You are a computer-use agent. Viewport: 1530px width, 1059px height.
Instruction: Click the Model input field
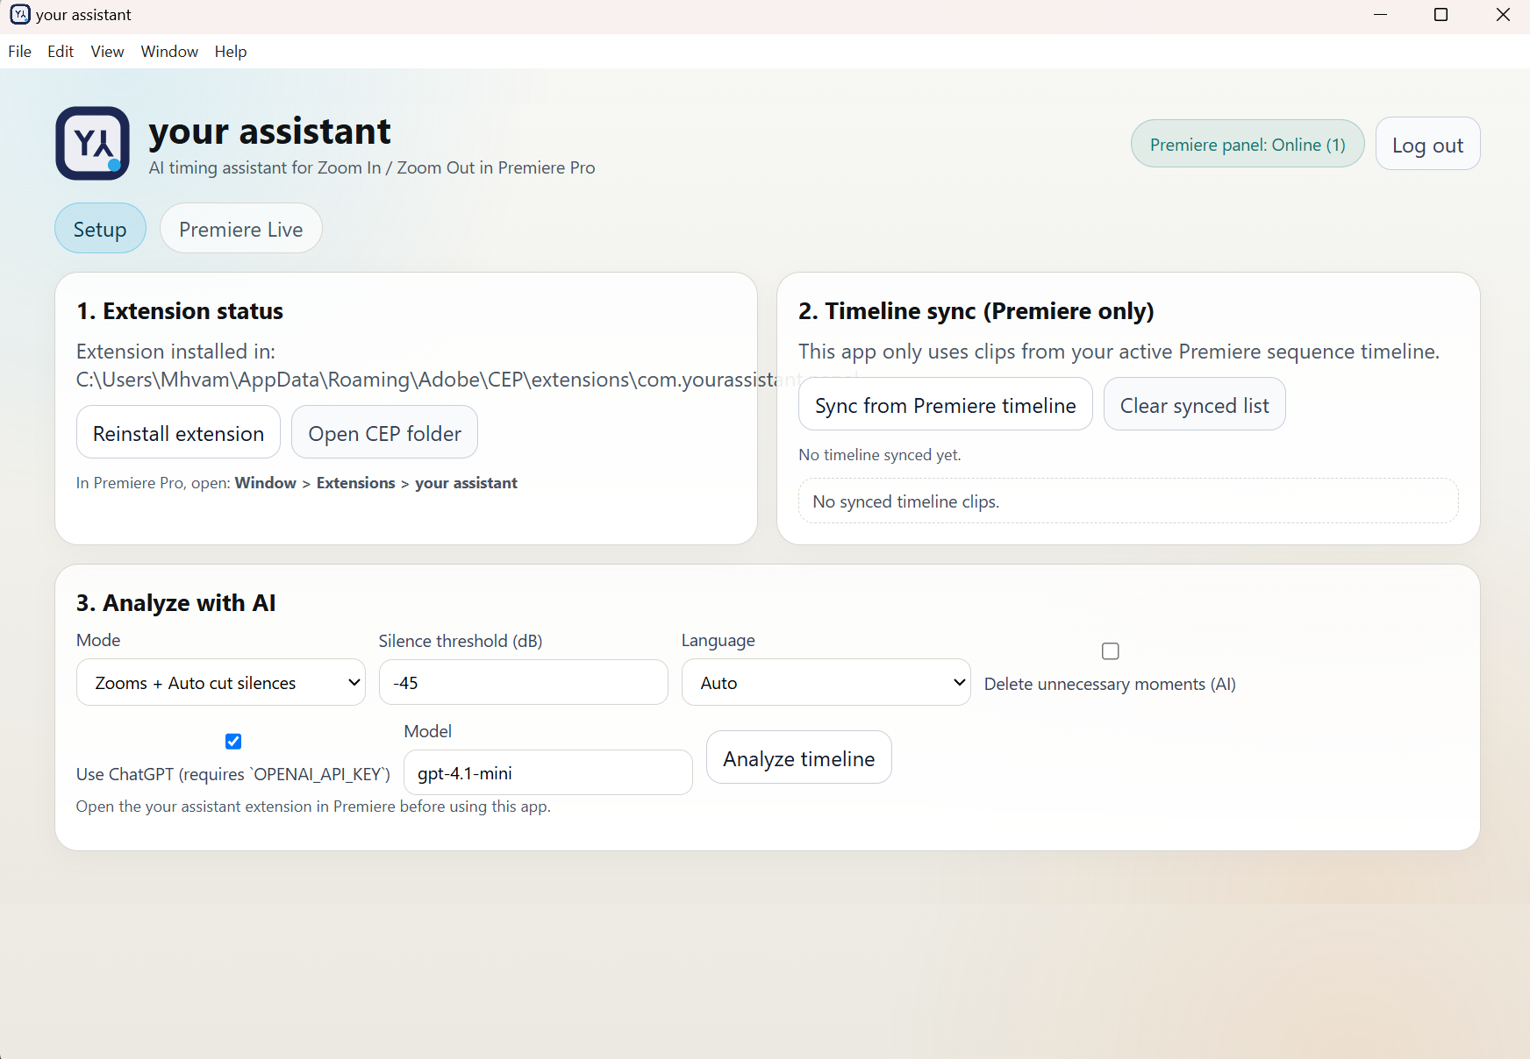tap(547, 772)
